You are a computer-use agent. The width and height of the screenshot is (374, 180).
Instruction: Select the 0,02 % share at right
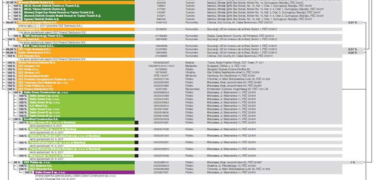(352, 52)
